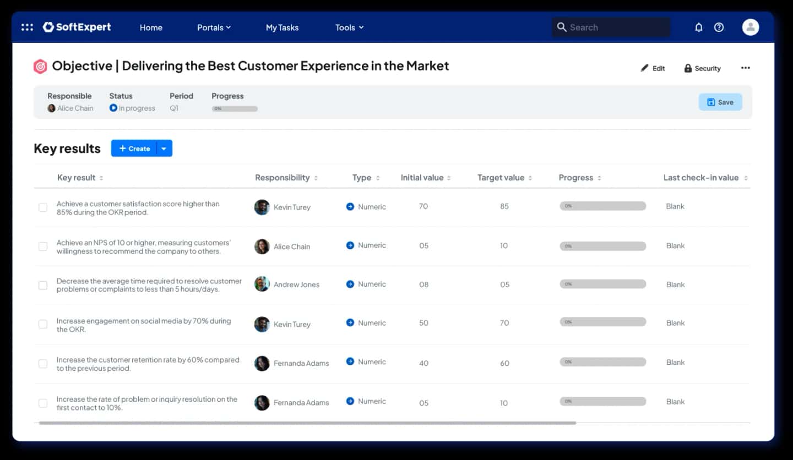
Task: Tick the social media engagement row checkbox
Action: [x=42, y=324]
